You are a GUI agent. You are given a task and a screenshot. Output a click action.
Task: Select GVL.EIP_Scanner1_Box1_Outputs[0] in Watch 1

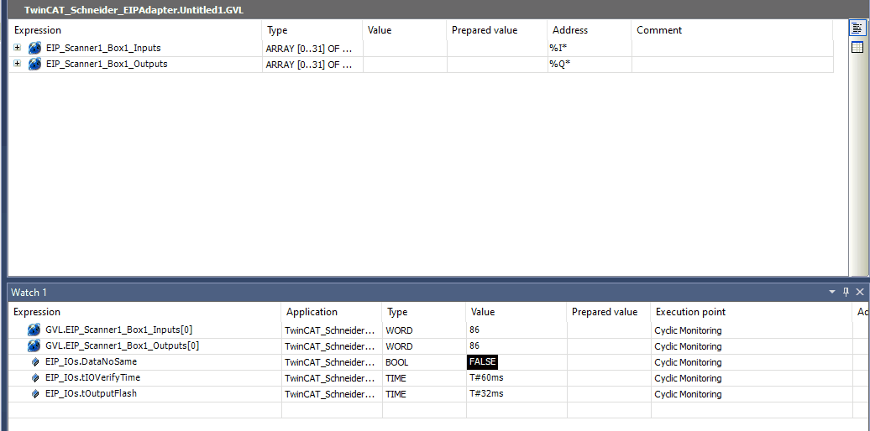pos(122,346)
